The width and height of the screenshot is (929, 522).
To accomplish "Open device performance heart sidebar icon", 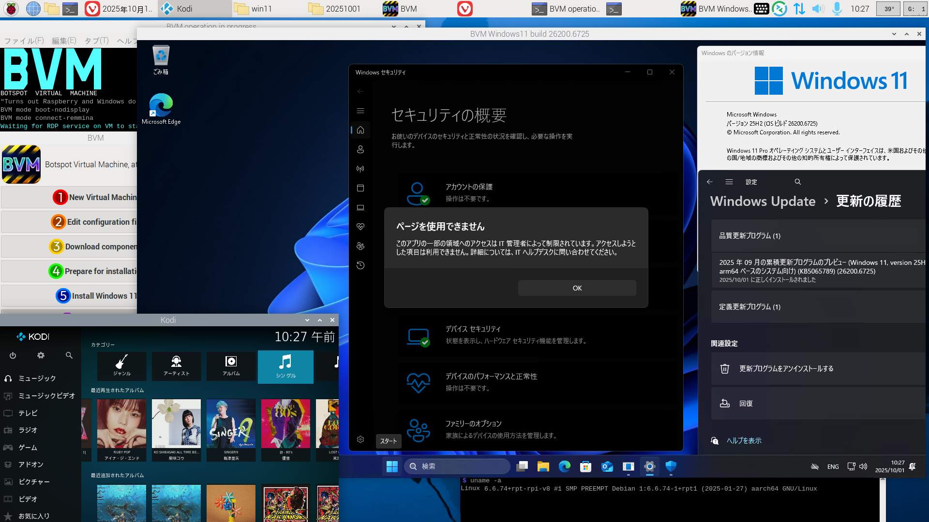I will coord(360,227).
